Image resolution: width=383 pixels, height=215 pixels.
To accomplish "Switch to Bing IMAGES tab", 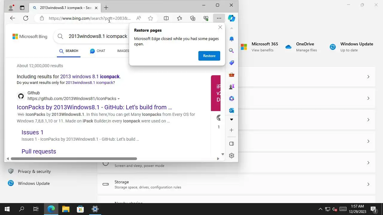I will 123,51.
